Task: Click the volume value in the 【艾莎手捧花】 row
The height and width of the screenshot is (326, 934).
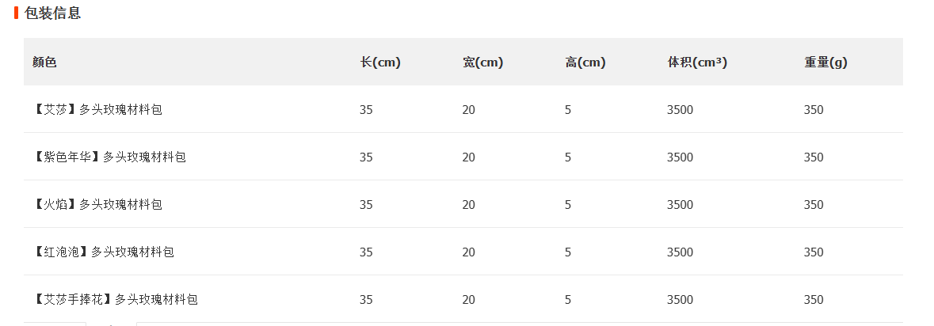Action: pos(680,300)
